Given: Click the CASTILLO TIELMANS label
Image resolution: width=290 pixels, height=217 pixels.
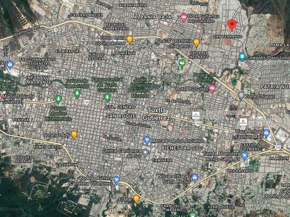Looking at the screenshot, I should [x=250, y=147].
